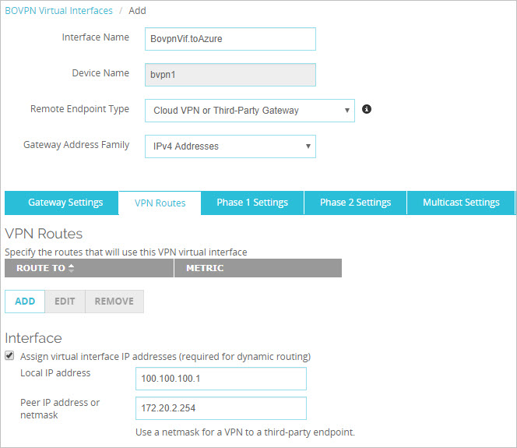
Task: Open the Remote Endpoint Type dropdown
Action: (x=249, y=111)
